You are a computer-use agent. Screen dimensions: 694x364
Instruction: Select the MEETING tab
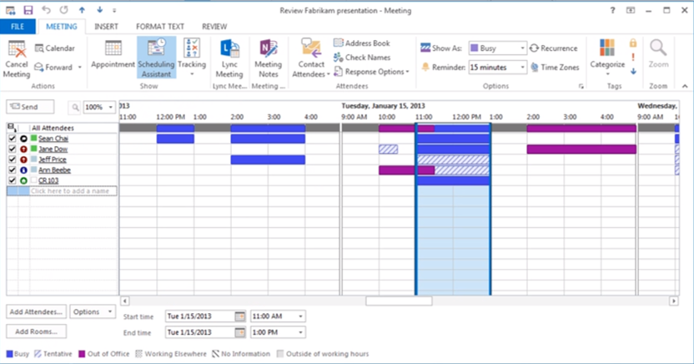pos(62,27)
